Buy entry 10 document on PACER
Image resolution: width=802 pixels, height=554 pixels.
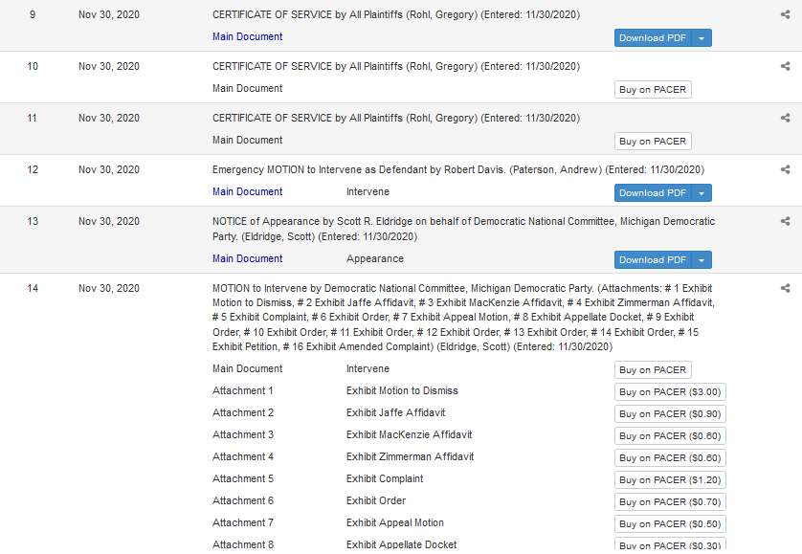coord(653,90)
